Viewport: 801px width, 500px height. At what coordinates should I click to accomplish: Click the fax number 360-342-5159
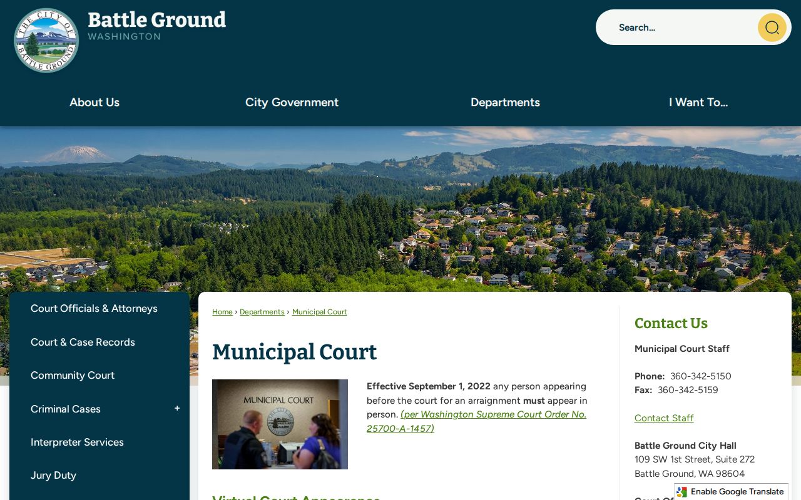(x=688, y=390)
